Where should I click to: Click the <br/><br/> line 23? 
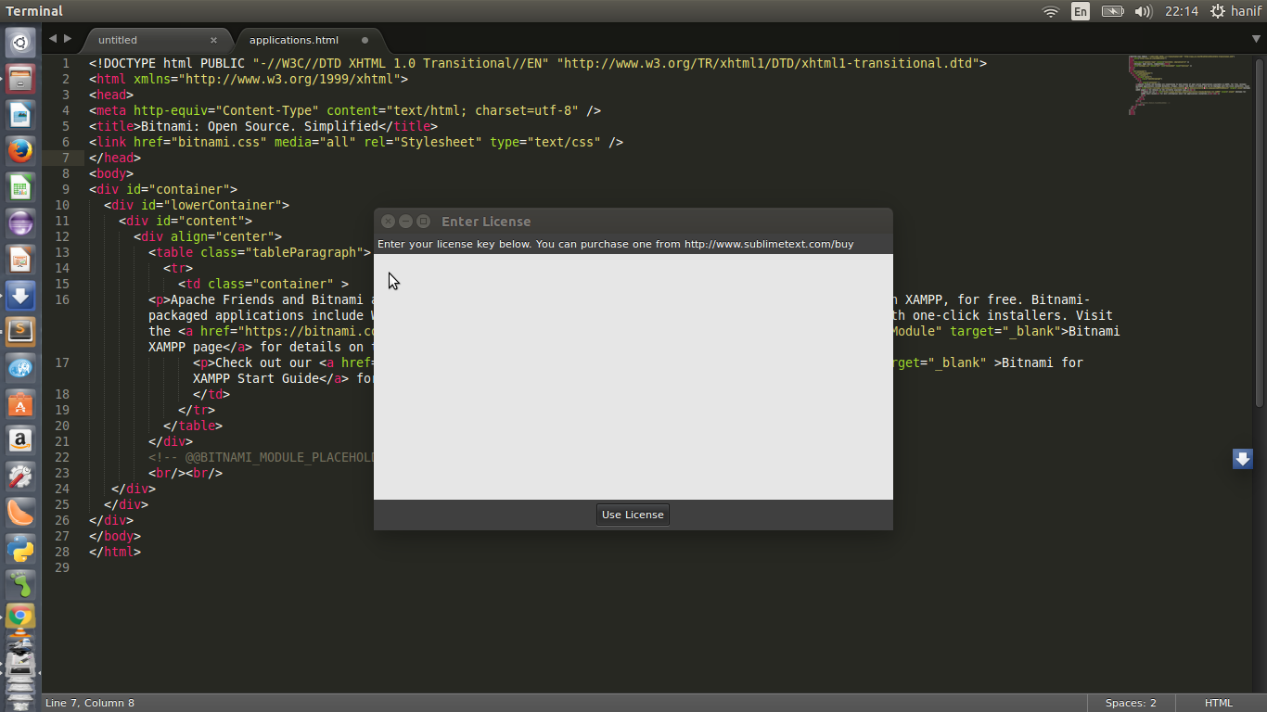point(186,473)
